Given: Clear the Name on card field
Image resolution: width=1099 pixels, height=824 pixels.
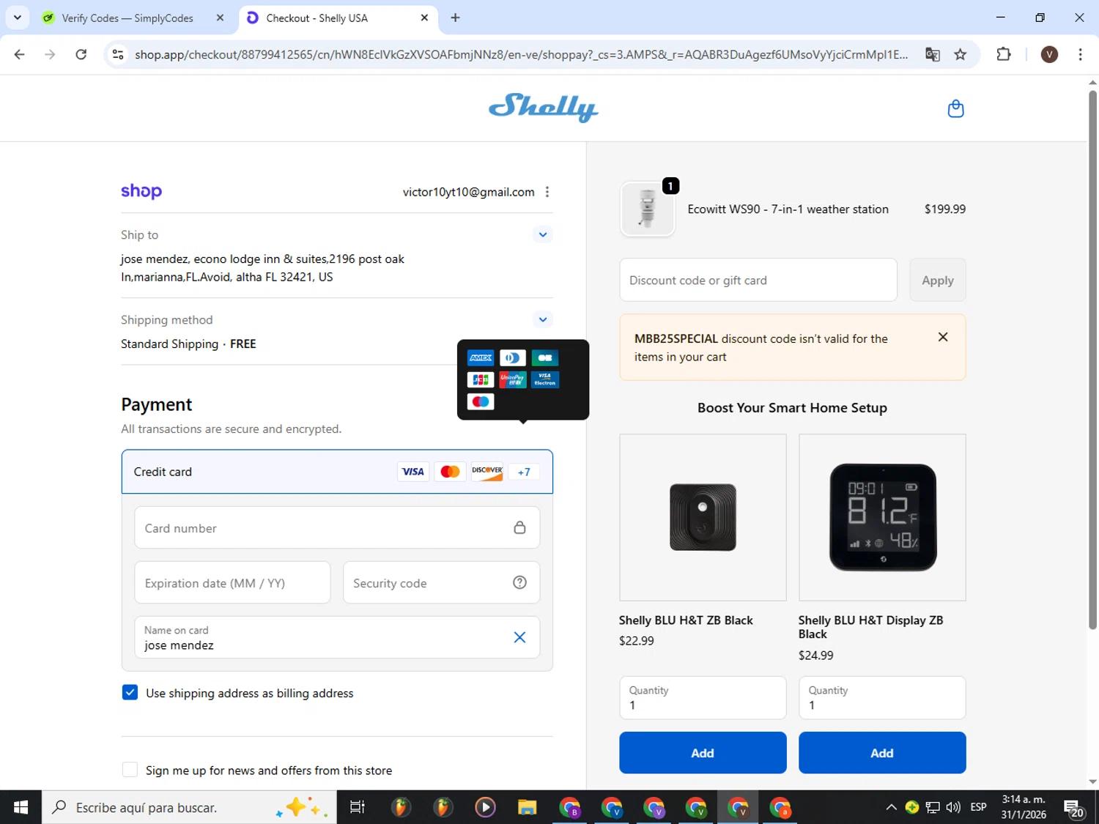Looking at the screenshot, I should point(519,637).
